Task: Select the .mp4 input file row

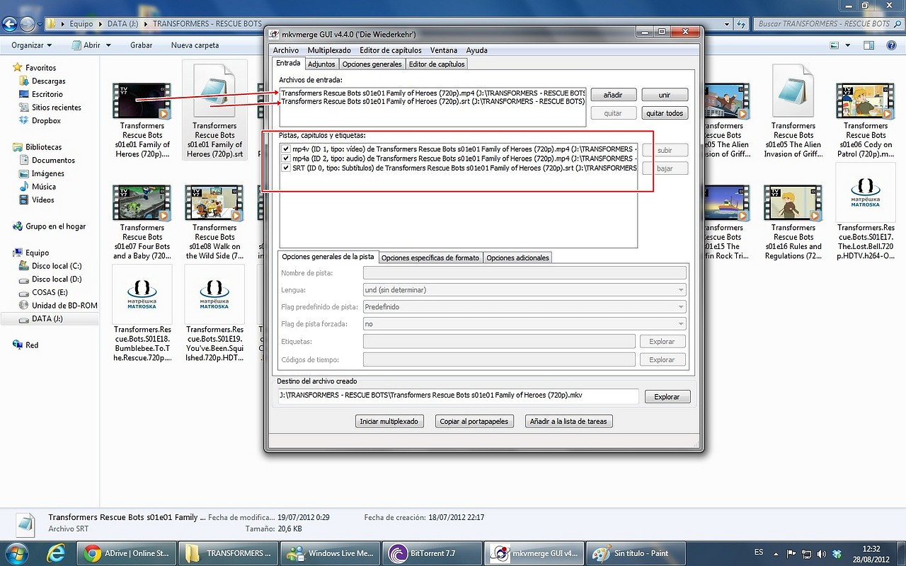Action: coord(432,93)
